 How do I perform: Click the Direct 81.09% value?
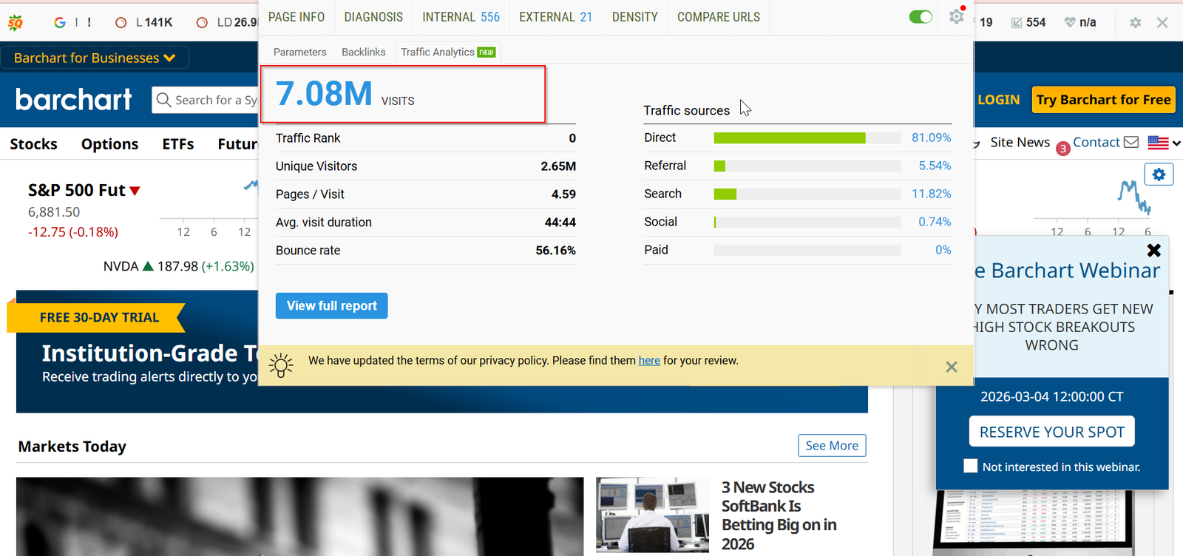(931, 138)
